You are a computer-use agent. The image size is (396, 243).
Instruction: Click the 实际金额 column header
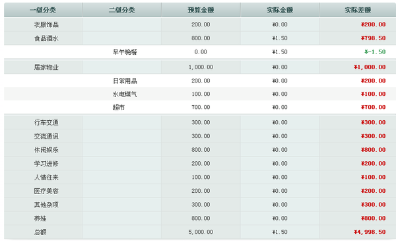tap(280, 10)
